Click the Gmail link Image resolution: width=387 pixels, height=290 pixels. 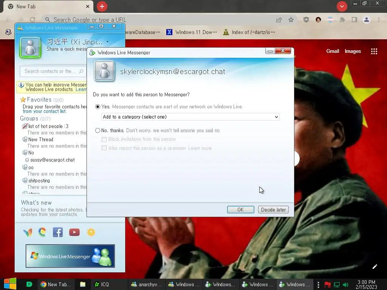coord(333,51)
